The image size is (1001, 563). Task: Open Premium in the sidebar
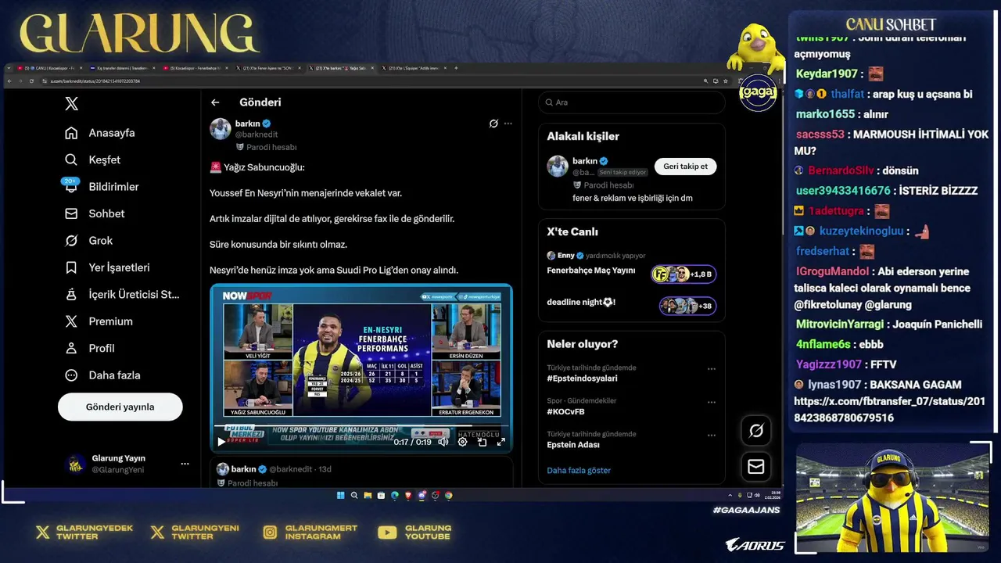tap(99, 321)
